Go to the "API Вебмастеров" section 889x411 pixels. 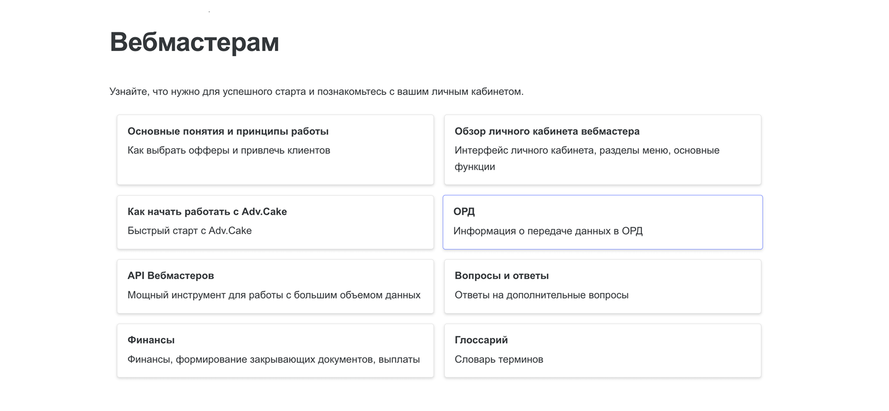pos(170,276)
